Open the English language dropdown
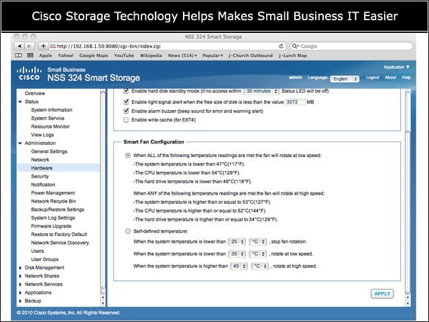The width and height of the screenshot is (429, 322). (x=345, y=79)
